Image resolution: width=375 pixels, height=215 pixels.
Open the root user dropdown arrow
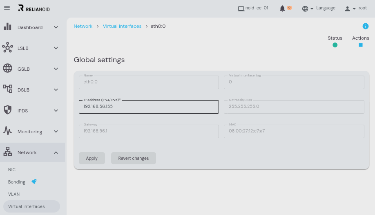click(354, 9)
